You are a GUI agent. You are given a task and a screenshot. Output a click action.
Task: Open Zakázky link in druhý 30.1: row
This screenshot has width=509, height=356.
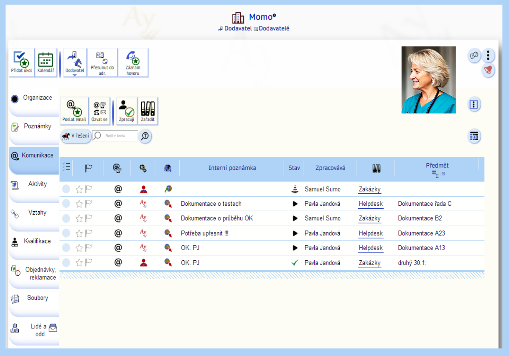pyautogui.click(x=370, y=263)
